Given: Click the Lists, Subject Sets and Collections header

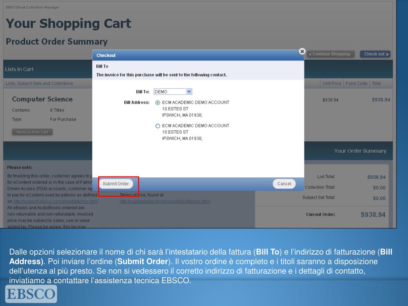Looking at the screenshot, I should [x=39, y=83].
